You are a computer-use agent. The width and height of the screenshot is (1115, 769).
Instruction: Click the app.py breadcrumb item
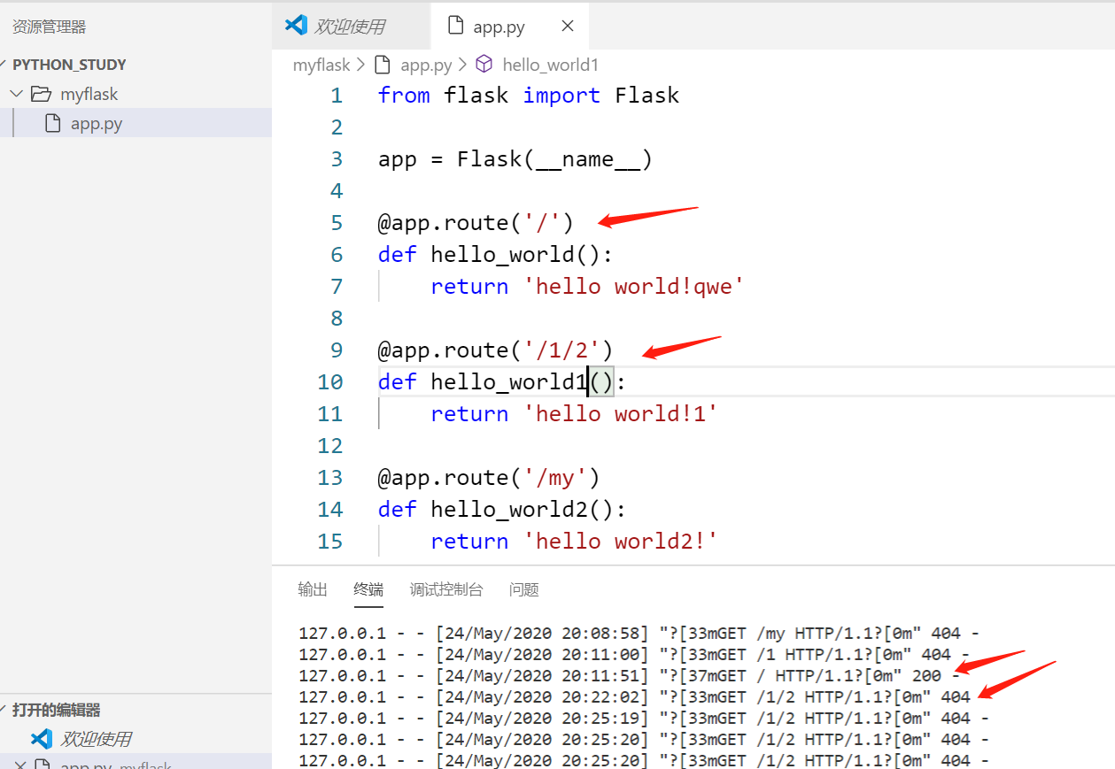(427, 65)
